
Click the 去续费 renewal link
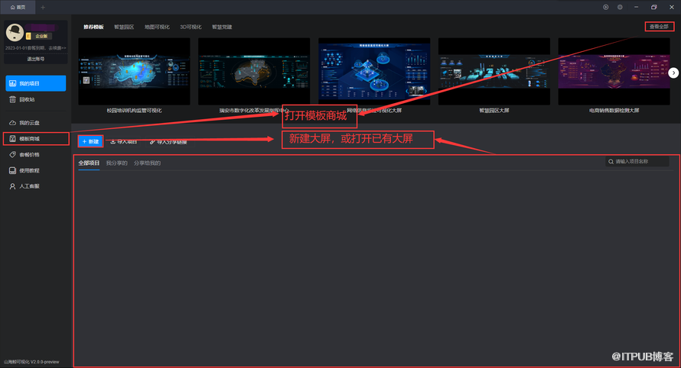click(57, 48)
